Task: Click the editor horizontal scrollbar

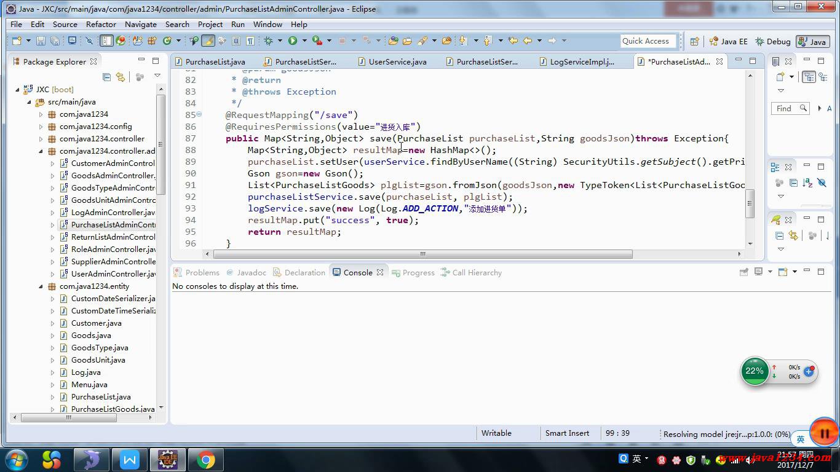Action: click(422, 254)
